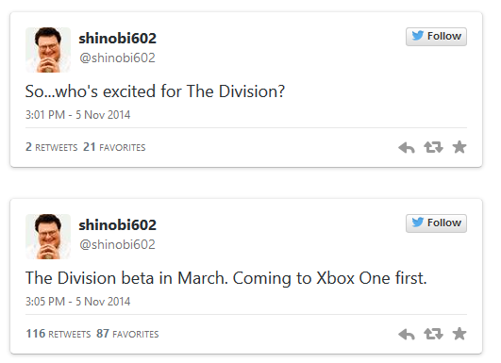View the 21 favorites count
The height and width of the screenshot is (363, 501).
tap(114, 147)
